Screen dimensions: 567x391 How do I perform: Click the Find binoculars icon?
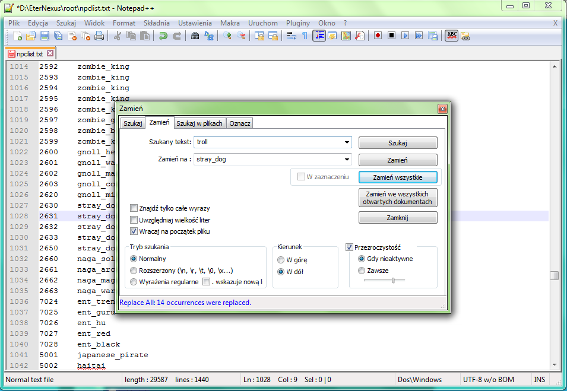pos(195,36)
